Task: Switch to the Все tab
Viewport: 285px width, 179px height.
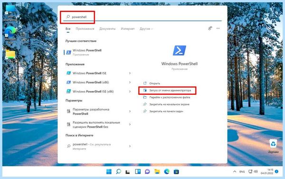Action: click(x=68, y=28)
